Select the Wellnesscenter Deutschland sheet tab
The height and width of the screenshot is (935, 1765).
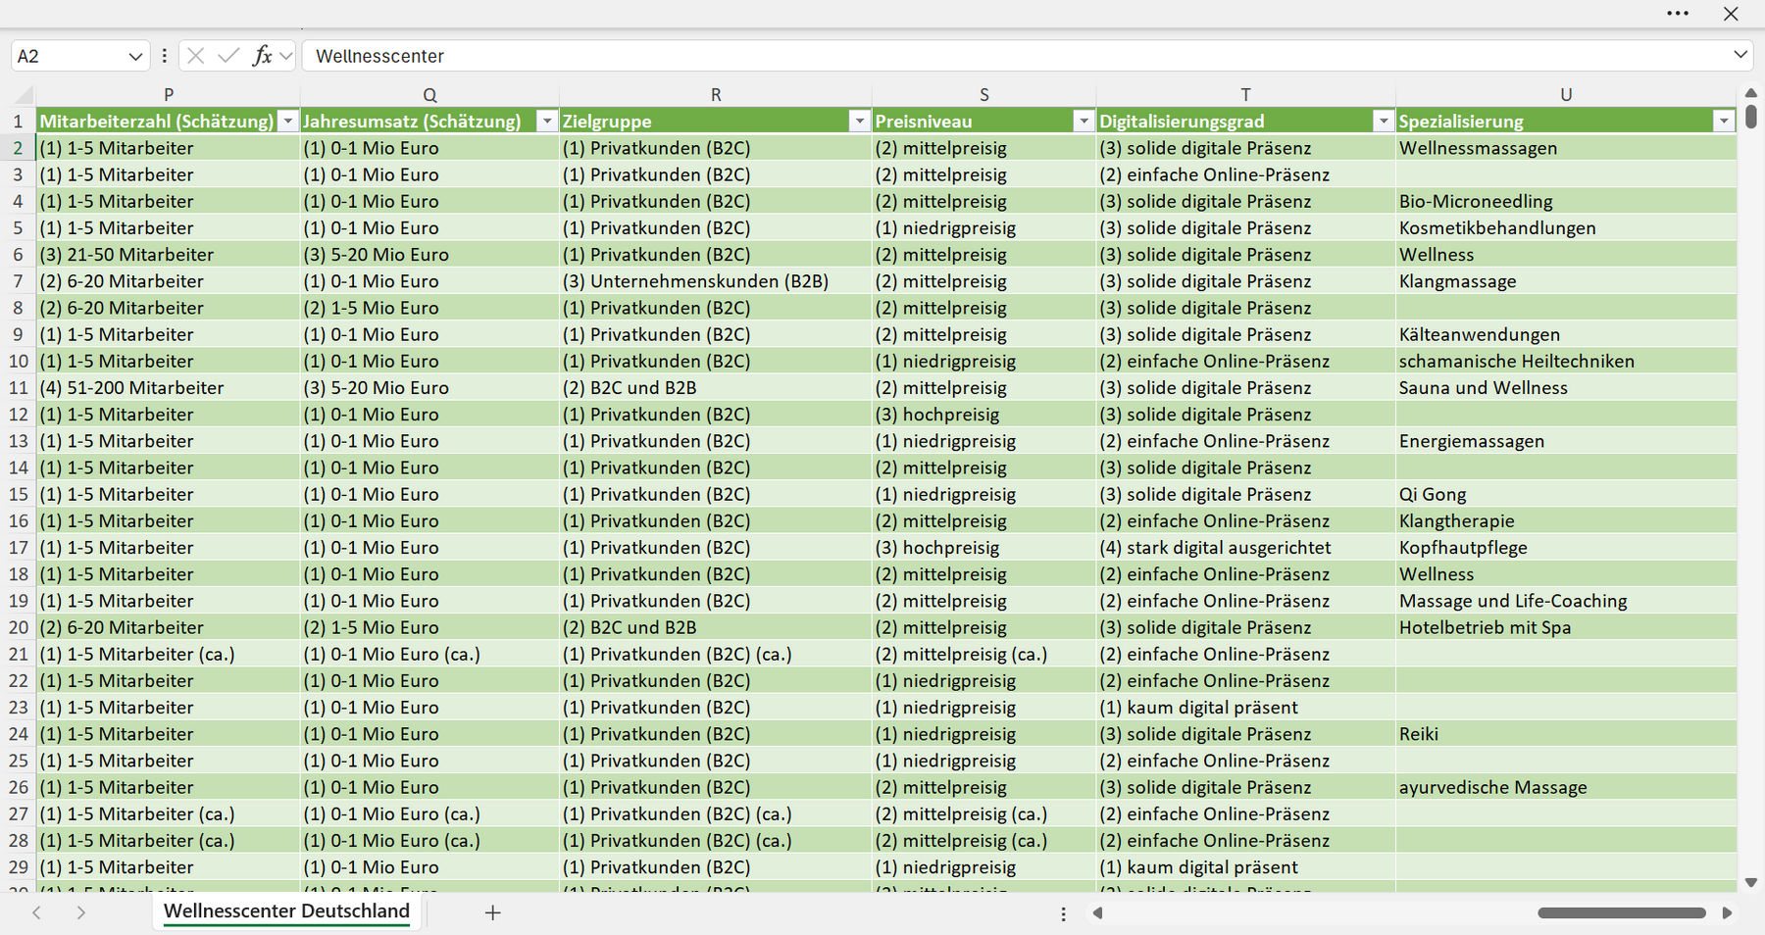coord(286,911)
